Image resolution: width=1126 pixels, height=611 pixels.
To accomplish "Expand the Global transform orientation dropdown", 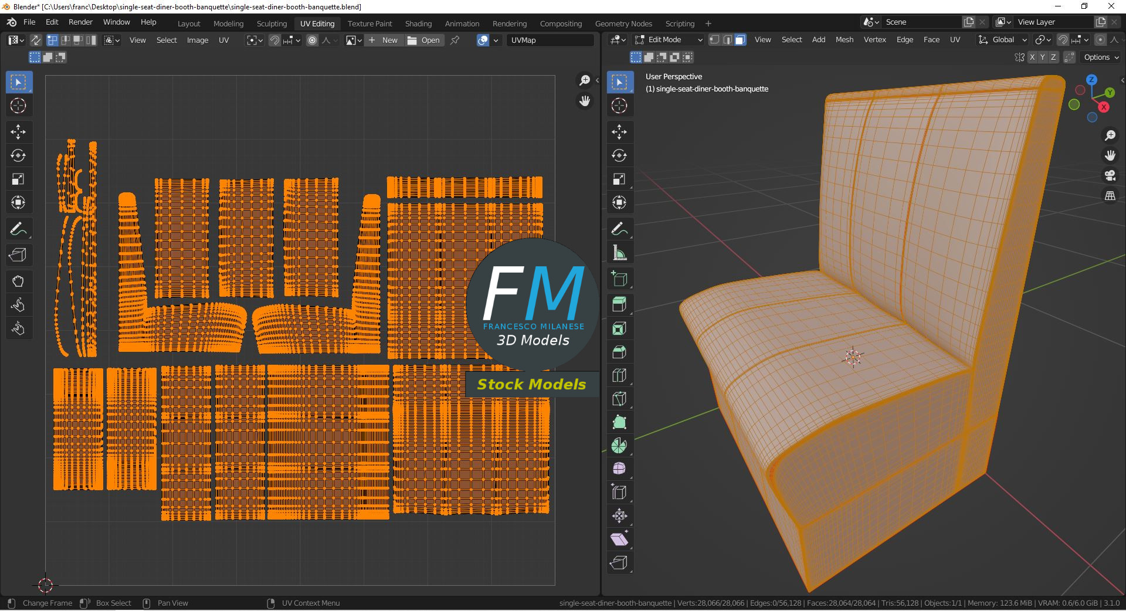I will point(1003,40).
